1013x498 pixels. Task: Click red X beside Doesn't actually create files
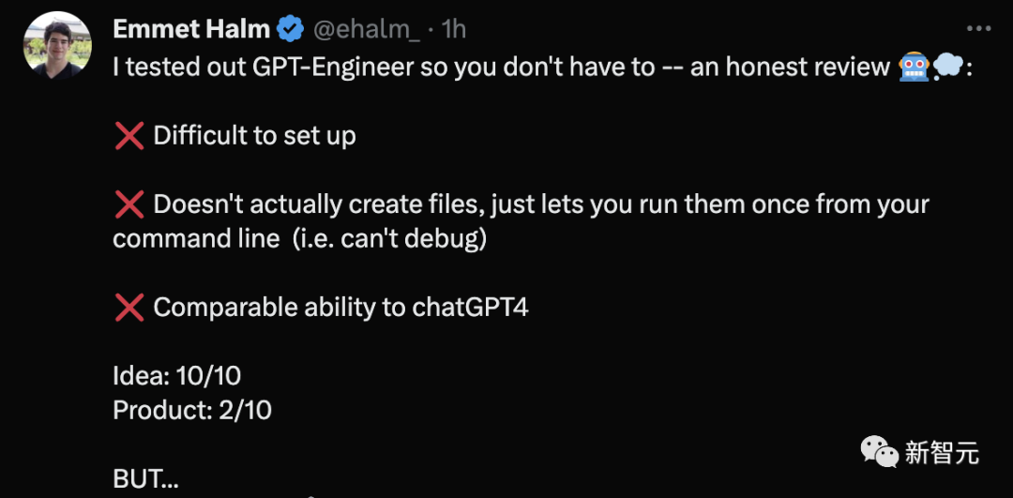129,205
